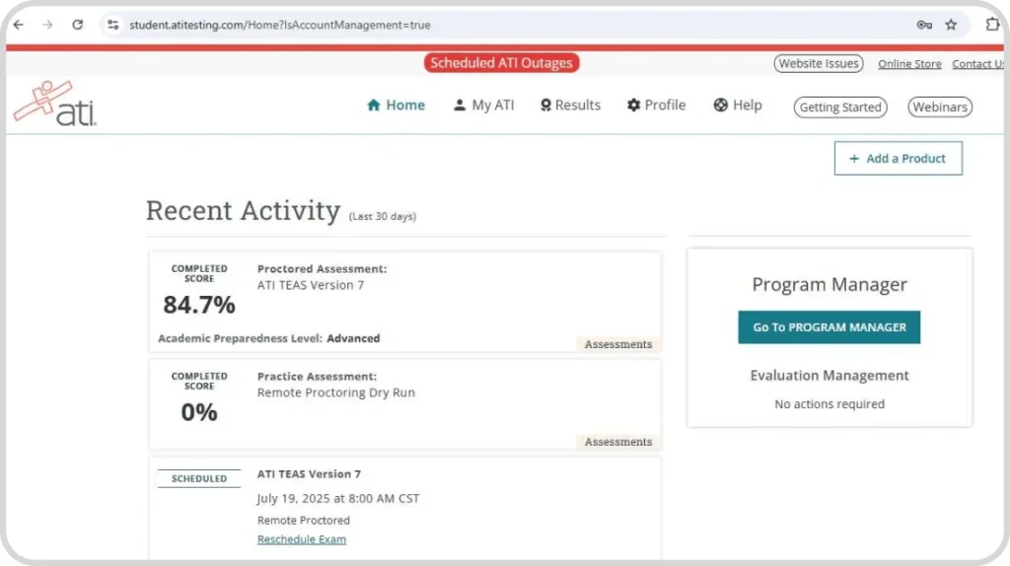Click the SCHEDULED status label
This screenshot has width=1010, height=566.
(199, 478)
